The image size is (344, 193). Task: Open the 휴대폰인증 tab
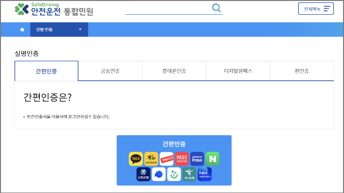pyautogui.click(x=174, y=71)
